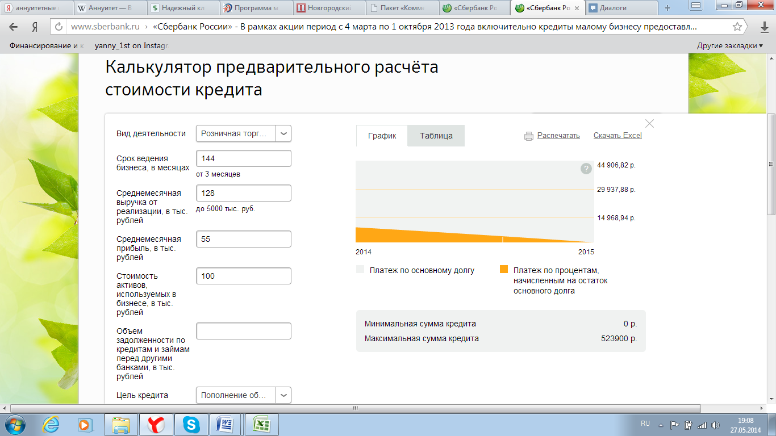
Task: Click Скачать Excel link
Action: coord(618,136)
